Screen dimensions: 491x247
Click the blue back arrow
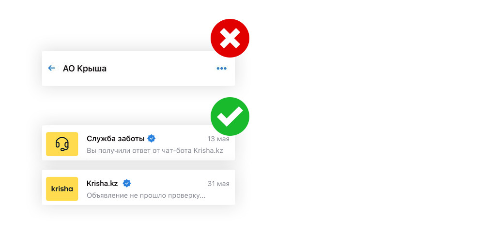point(51,68)
